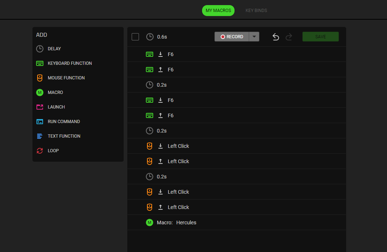Switch to the MY MACROS tab
This screenshot has height=252, width=387.
coord(218,11)
